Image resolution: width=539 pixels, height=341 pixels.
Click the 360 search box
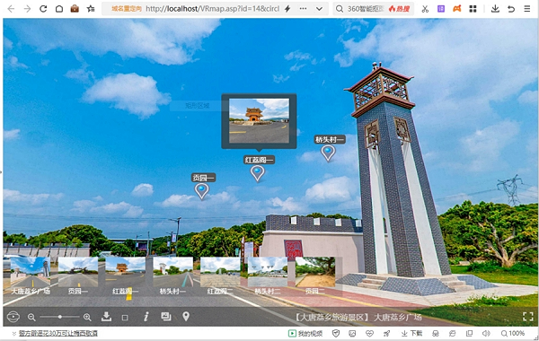pyautogui.click(x=365, y=9)
